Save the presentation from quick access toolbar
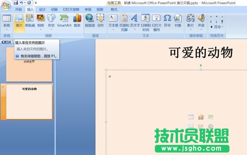Screen dimensions: 247x155 [x=15, y=2]
